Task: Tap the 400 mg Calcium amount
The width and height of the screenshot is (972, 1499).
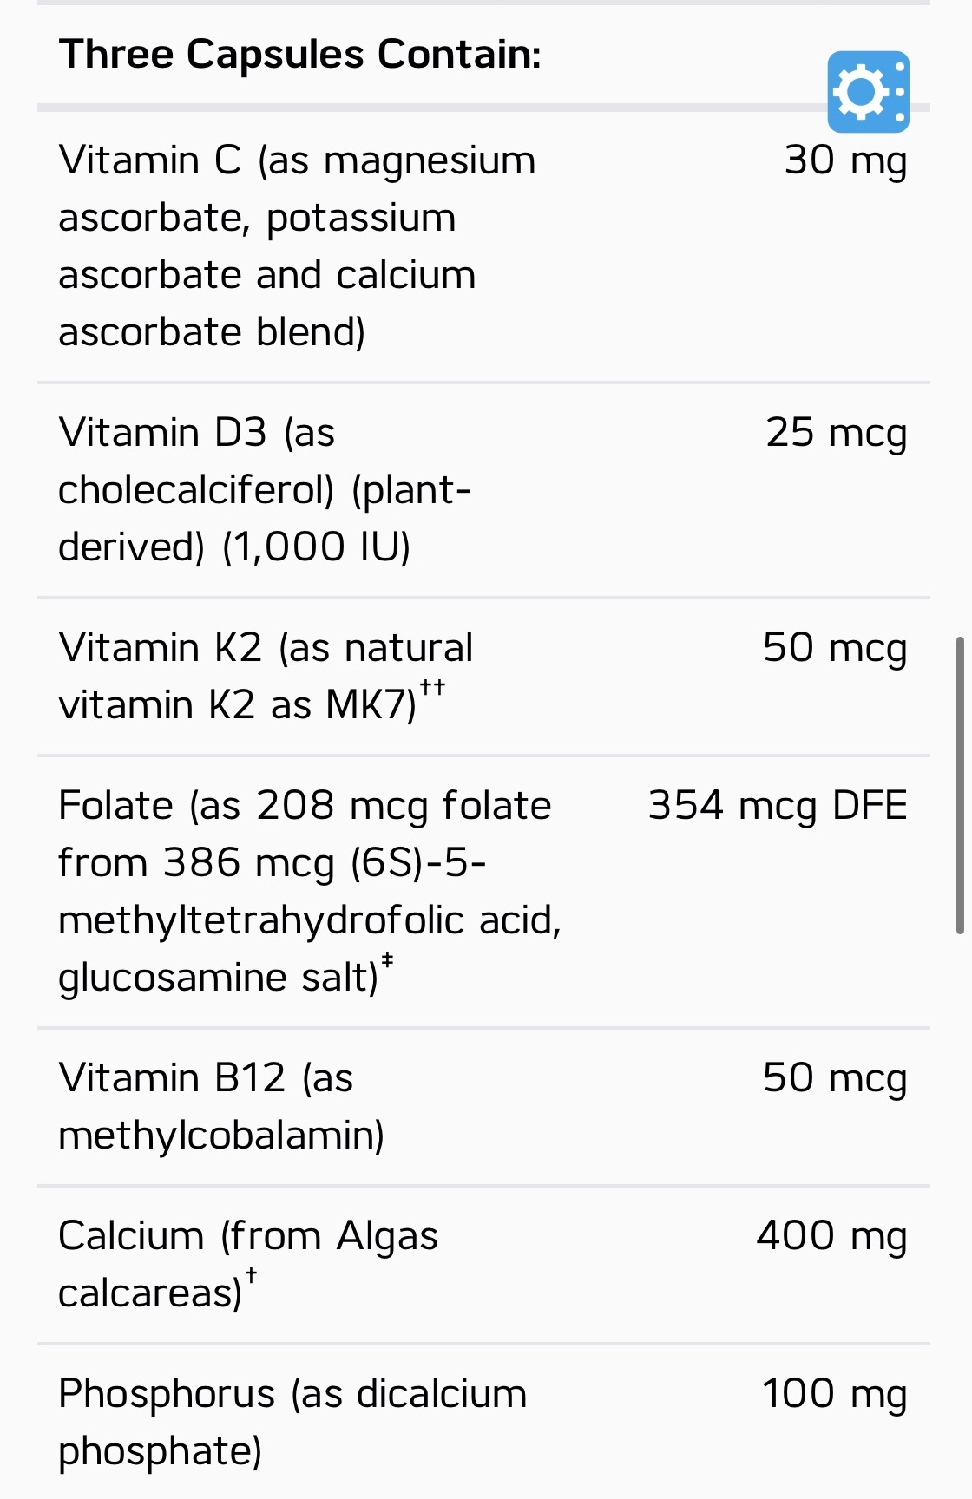Action: pos(831,1236)
